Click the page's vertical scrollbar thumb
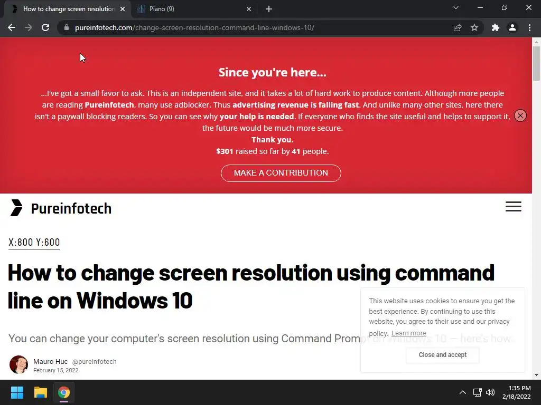This screenshot has height=405, width=541. coord(536,63)
